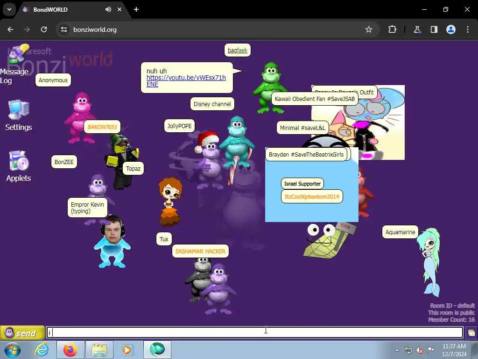Click the chat log icon beside input
The image size is (478, 359).
tap(471, 333)
